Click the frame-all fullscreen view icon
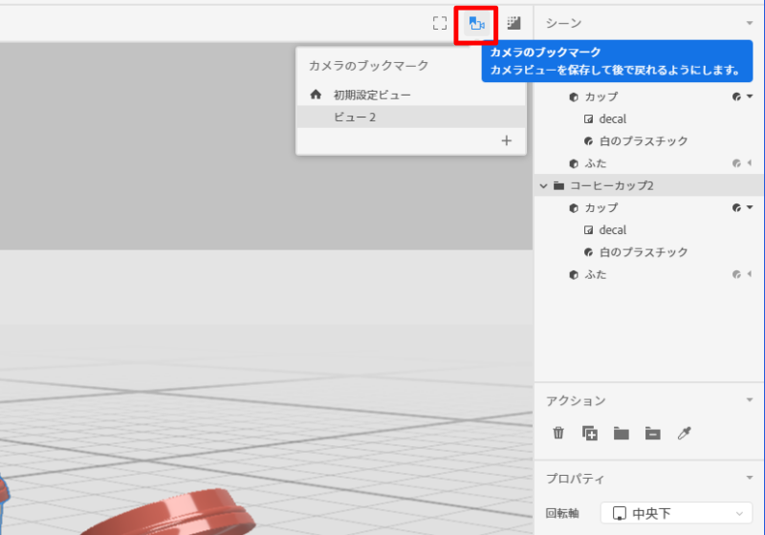Image resolution: width=765 pixels, height=535 pixels. (439, 23)
